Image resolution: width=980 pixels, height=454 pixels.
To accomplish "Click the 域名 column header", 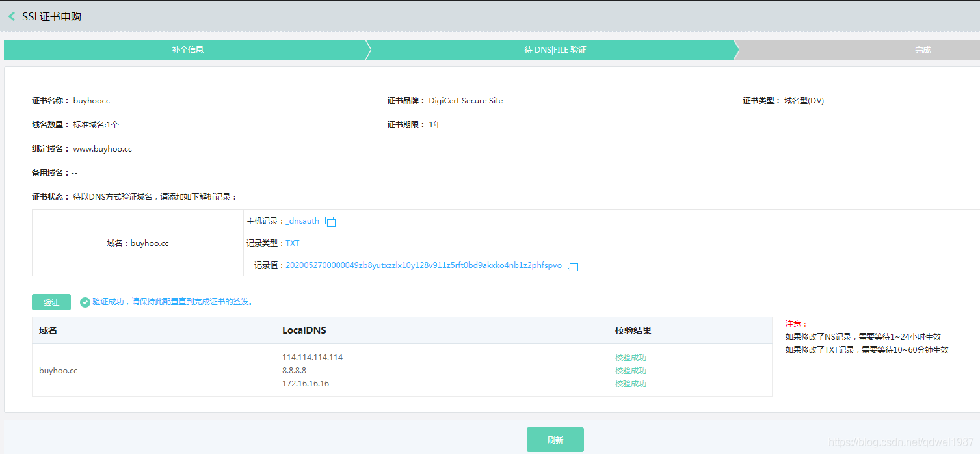I will click(x=48, y=330).
